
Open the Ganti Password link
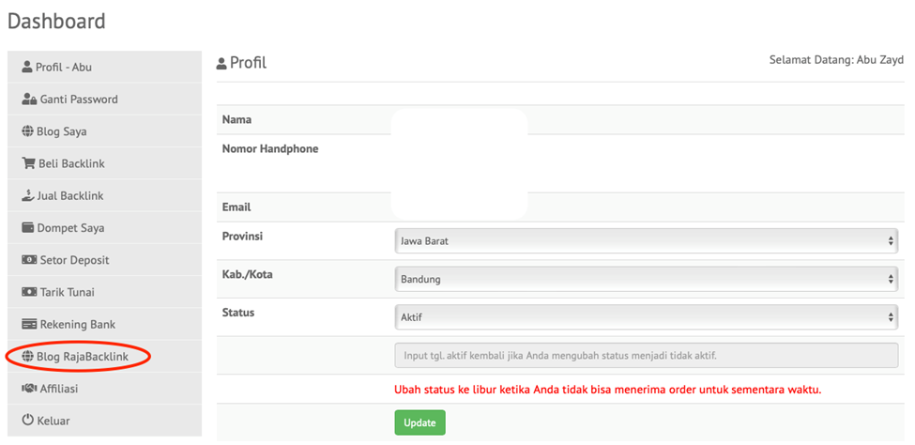click(x=79, y=100)
